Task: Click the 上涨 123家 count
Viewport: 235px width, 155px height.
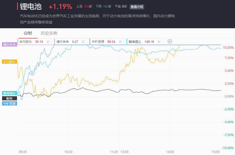Action: click(x=84, y=6)
